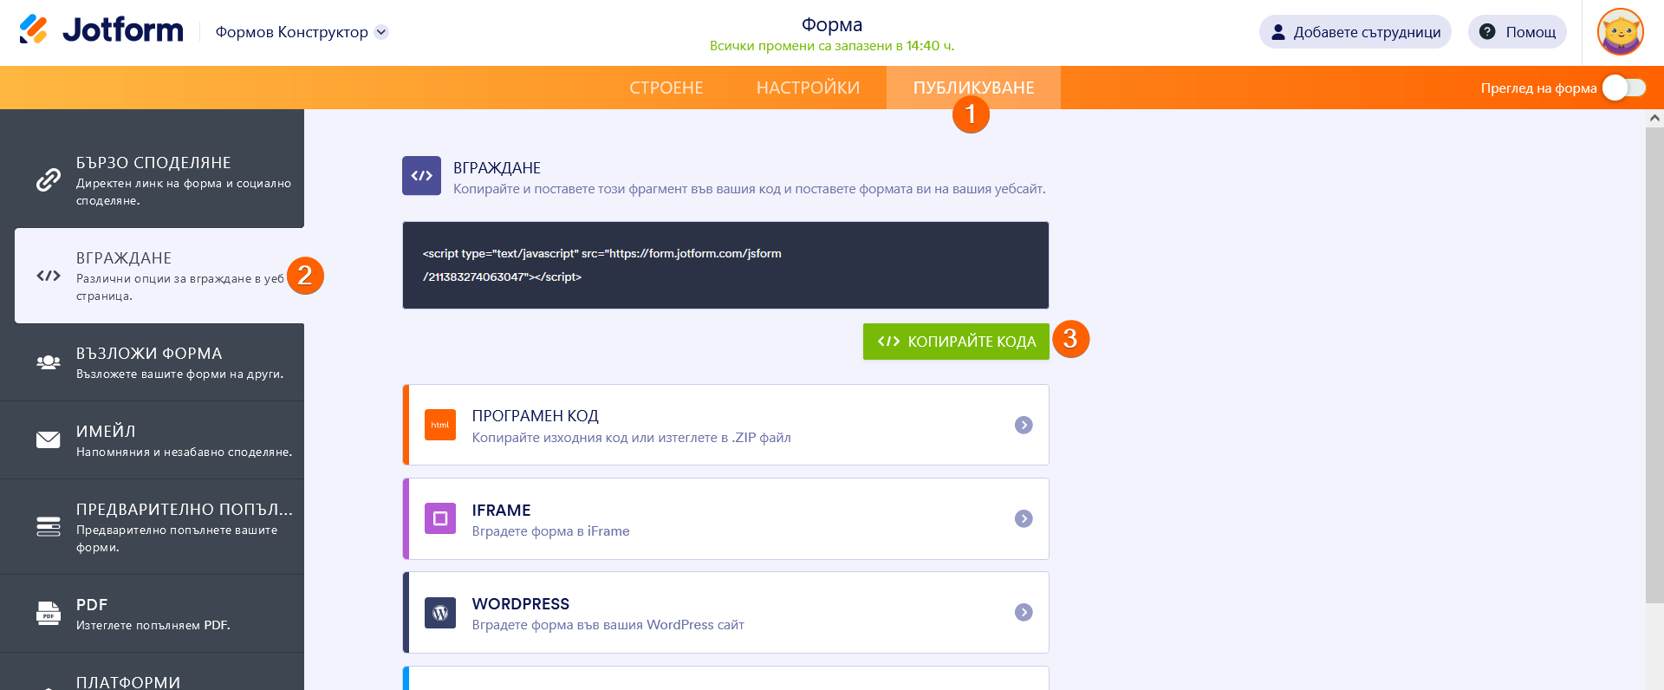Click the assign form people icon
1664x690 pixels.
(49, 362)
